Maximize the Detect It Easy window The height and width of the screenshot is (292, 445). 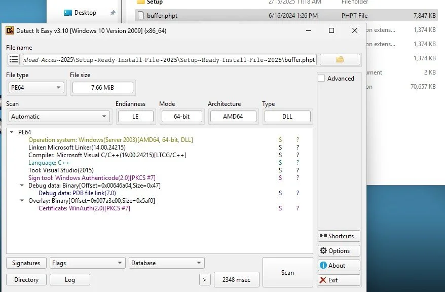[x=331, y=30]
